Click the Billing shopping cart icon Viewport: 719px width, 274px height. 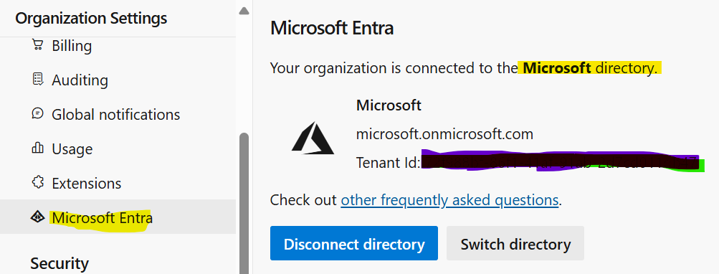pyautogui.click(x=37, y=45)
